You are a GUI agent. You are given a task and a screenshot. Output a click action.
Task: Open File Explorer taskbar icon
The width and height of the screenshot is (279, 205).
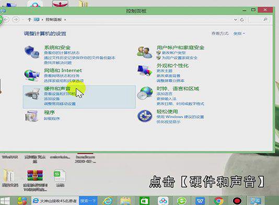[125, 201]
